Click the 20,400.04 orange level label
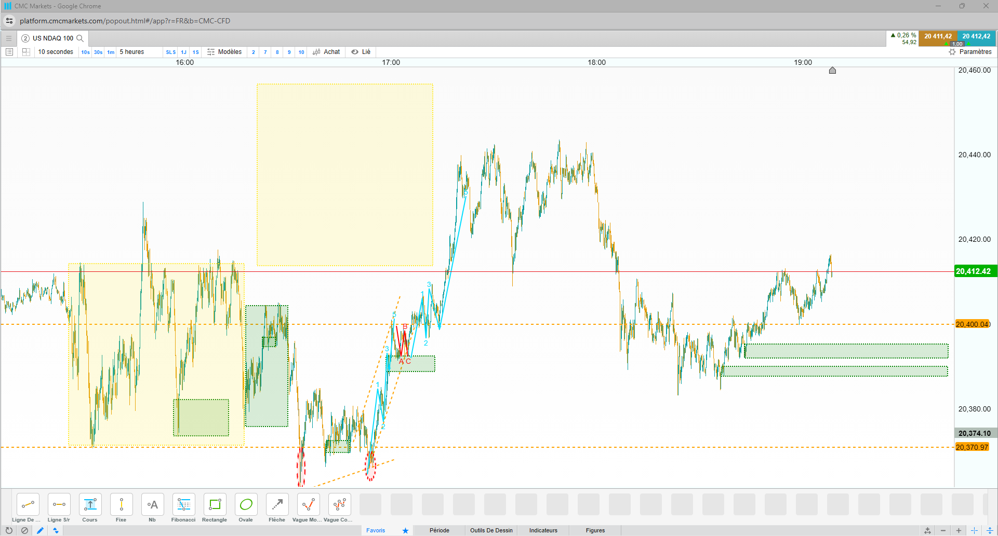 (x=972, y=324)
